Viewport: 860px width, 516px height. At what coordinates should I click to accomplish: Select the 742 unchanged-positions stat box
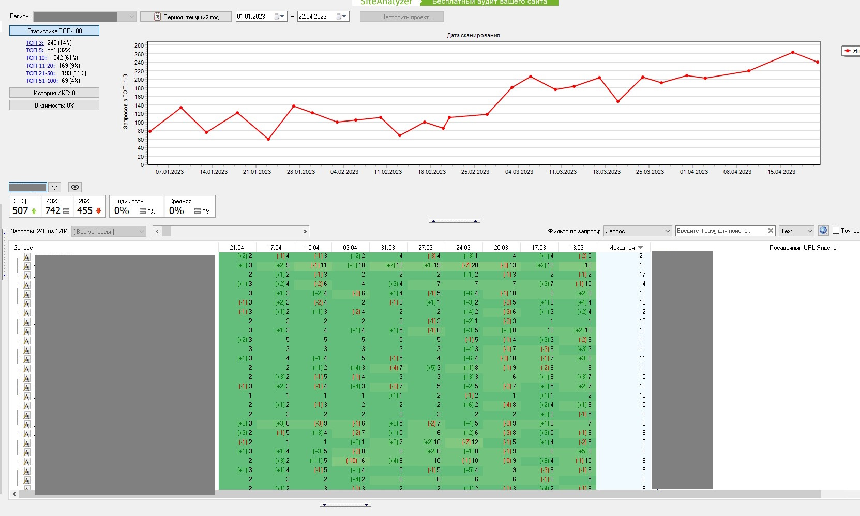[x=57, y=206]
